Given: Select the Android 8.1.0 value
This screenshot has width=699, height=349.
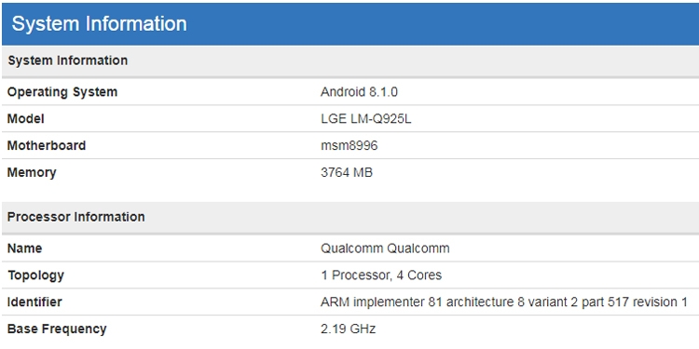Looking at the screenshot, I should pos(359,92).
